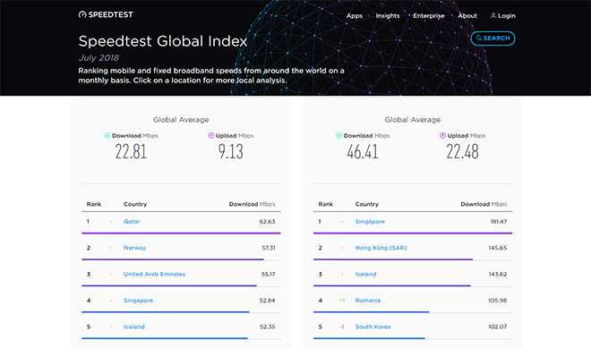Click the Speedtest logo
The image size is (591, 348).
coord(106,14)
